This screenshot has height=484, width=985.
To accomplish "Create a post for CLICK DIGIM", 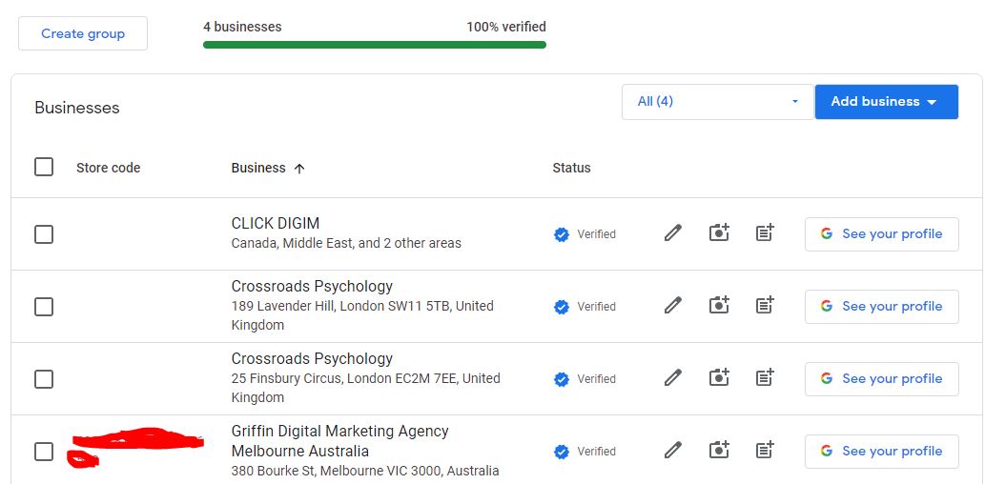I will (x=765, y=233).
